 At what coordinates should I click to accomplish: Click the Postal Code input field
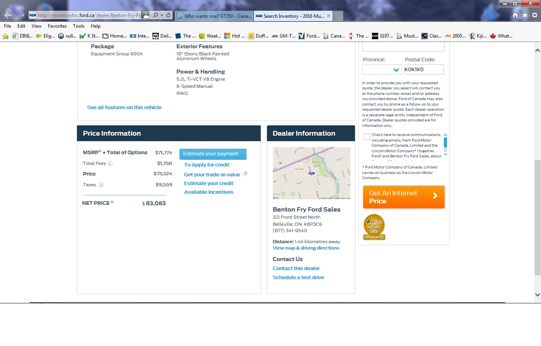423,70
